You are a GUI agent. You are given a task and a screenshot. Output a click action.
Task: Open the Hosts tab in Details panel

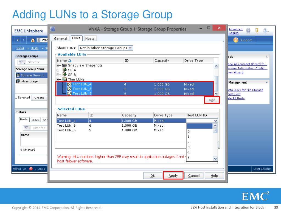click(x=24, y=120)
